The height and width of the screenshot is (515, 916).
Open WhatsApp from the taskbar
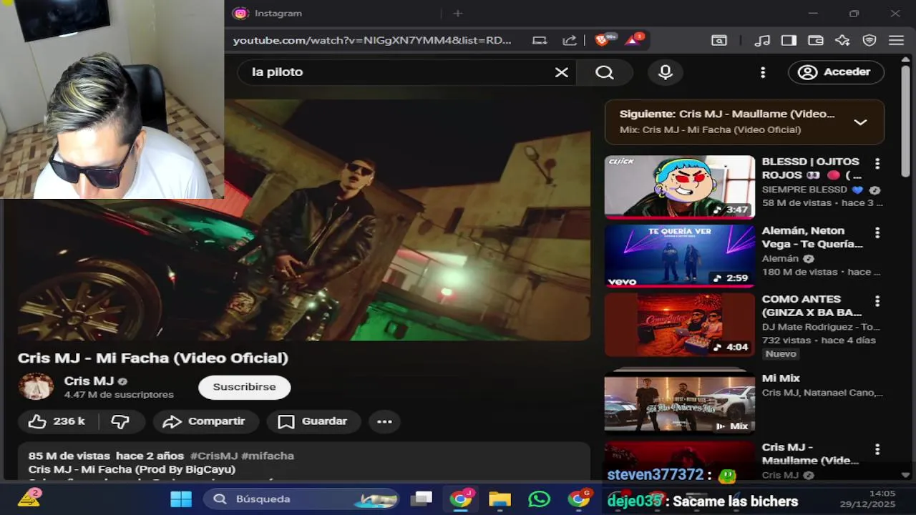pyautogui.click(x=540, y=499)
